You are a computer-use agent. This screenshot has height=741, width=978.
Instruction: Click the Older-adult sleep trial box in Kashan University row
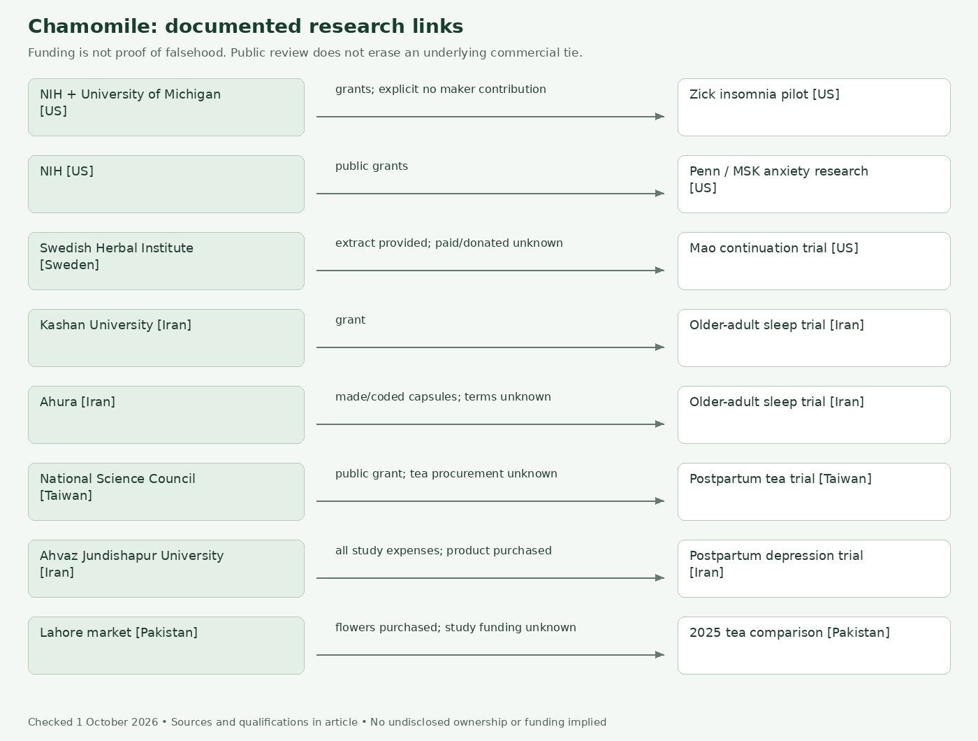tap(814, 338)
